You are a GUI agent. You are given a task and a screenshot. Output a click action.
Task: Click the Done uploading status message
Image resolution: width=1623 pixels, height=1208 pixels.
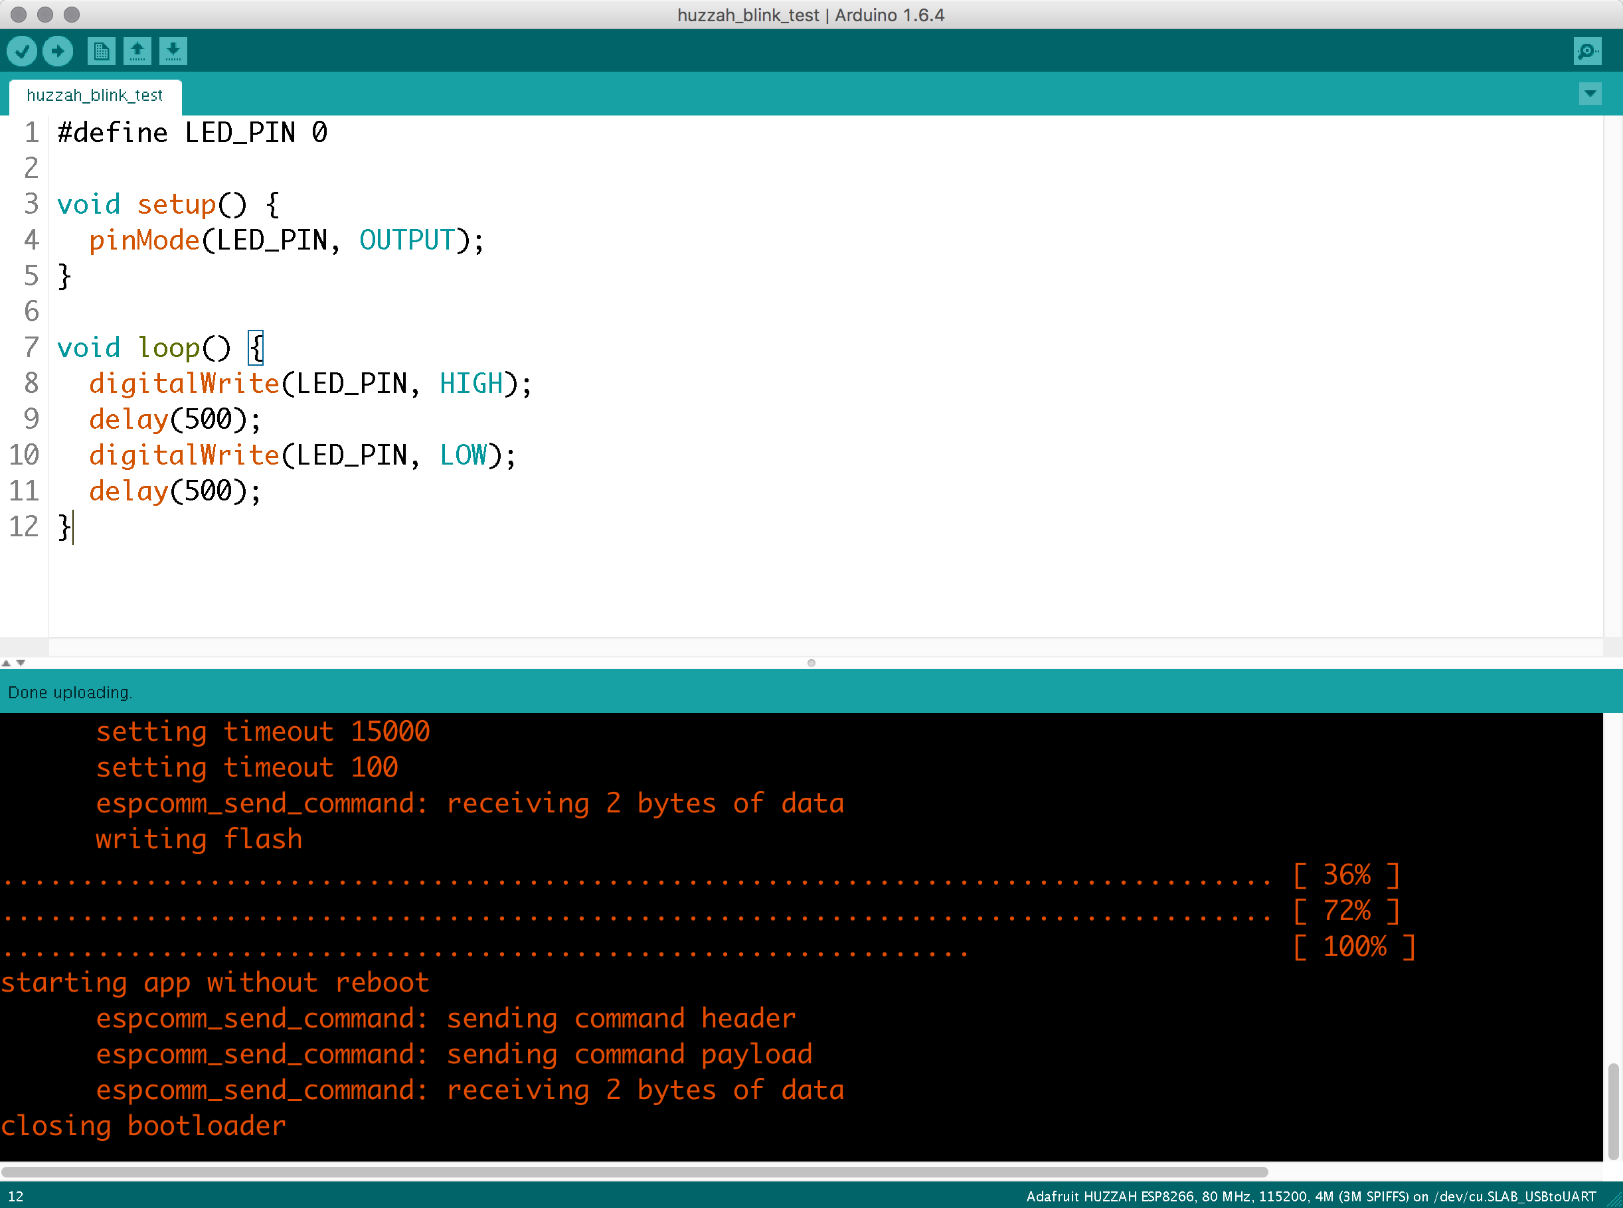tap(70, 692)
